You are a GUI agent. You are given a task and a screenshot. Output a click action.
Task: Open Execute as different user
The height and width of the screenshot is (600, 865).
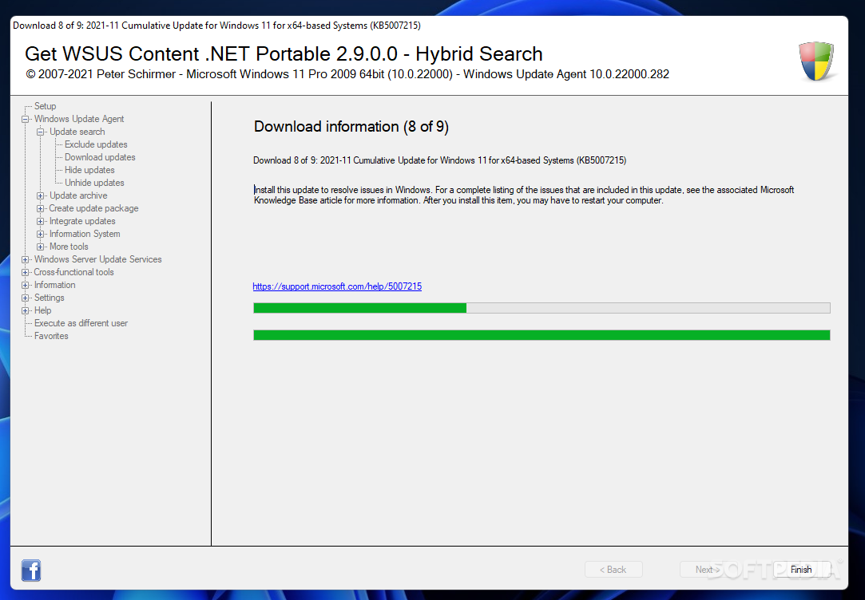tap(81, 323)
